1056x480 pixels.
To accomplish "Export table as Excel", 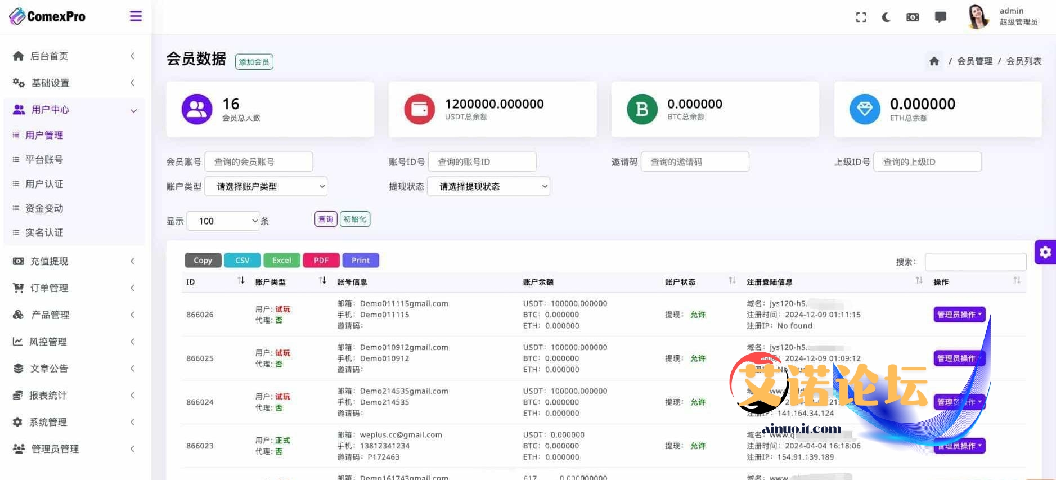I will (282, 260).
